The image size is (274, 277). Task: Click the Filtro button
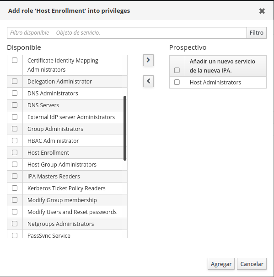257,33
